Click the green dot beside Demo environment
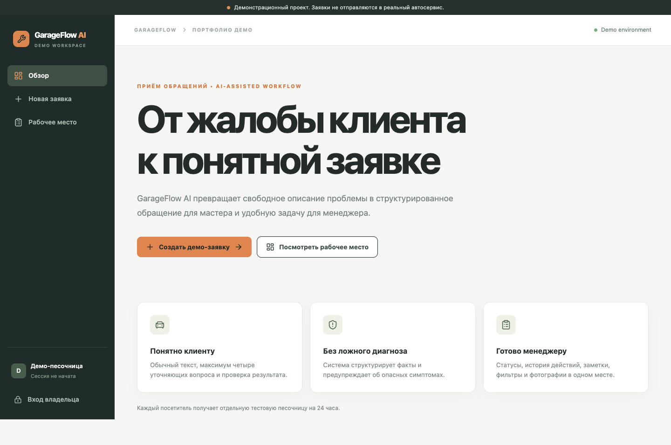Viewport: 671px width, 445px height. 596,30
